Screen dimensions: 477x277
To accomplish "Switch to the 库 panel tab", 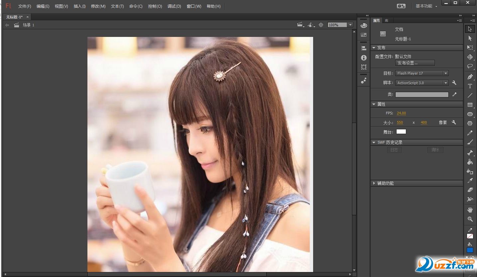I will (387, 21).
